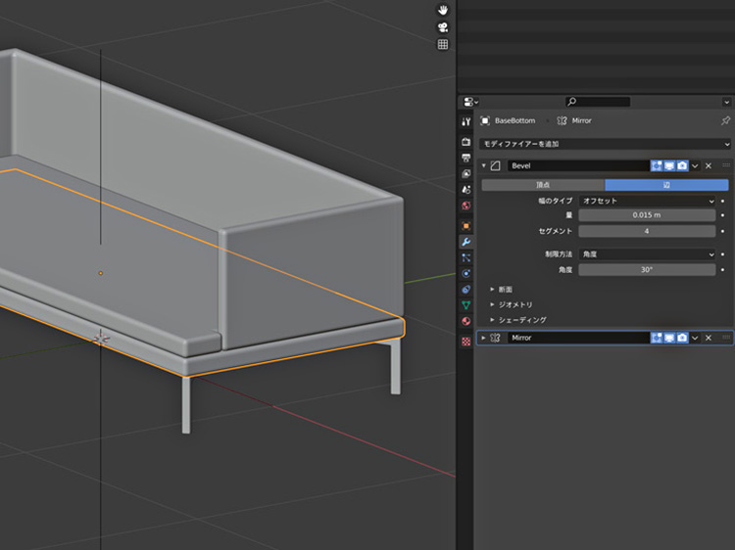Remove the Bevel modifier with X button
The height and width of the screenshot is (550, 735).
pos(709,166)
